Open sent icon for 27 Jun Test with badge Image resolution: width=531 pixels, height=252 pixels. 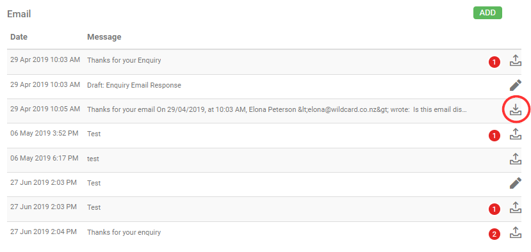click(515, 208)
